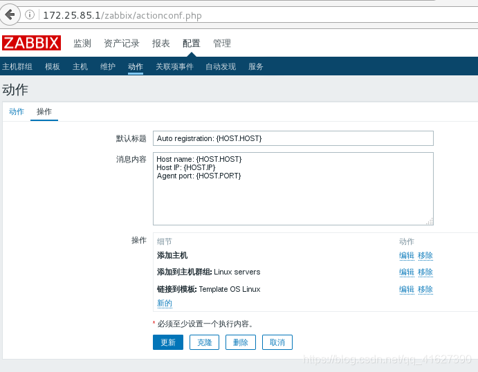Viewport: 478px width, 372px height.
Task: Go to 自动发现 submenu
Action: [221, 66]
